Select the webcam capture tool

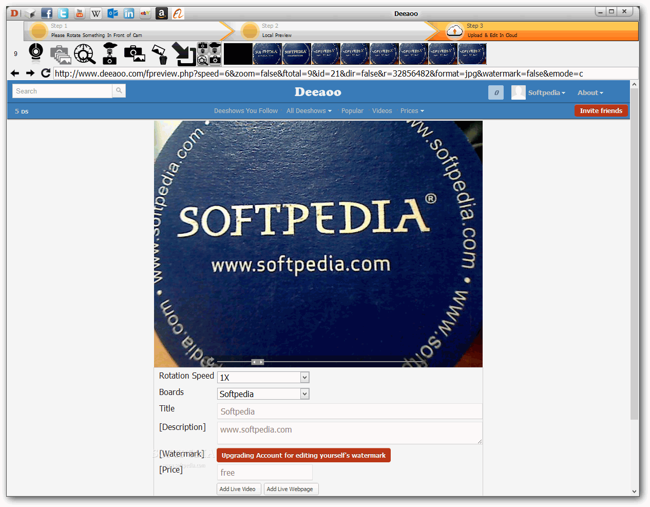[x=36, y=53]
